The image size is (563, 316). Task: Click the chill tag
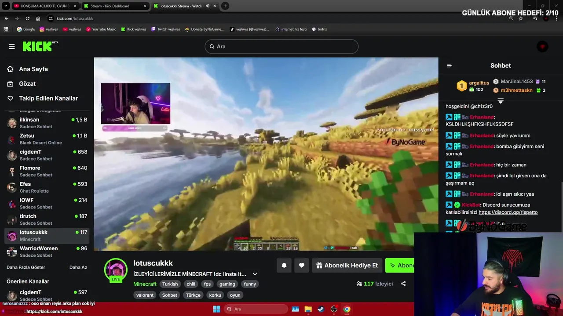tap(191, 284)
